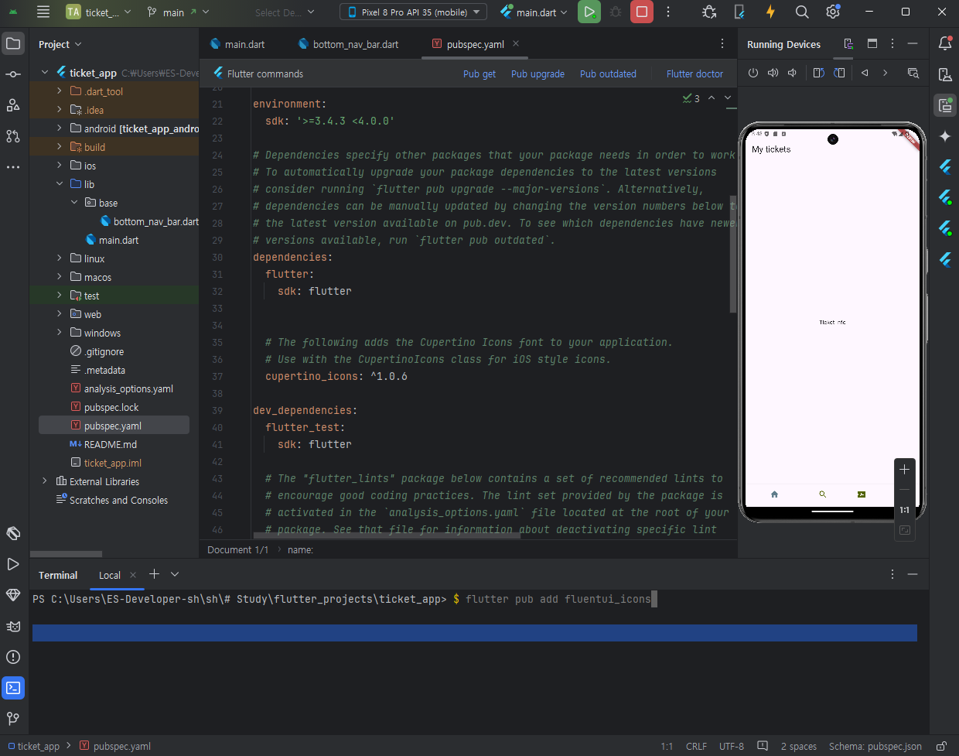
Task: Open the Commit tool window
Action: pyautogui.click(x=13, y=74)
